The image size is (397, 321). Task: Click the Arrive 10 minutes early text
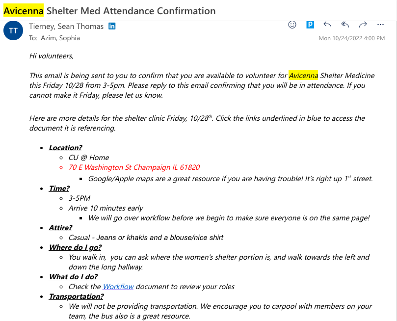click(106, 208)
